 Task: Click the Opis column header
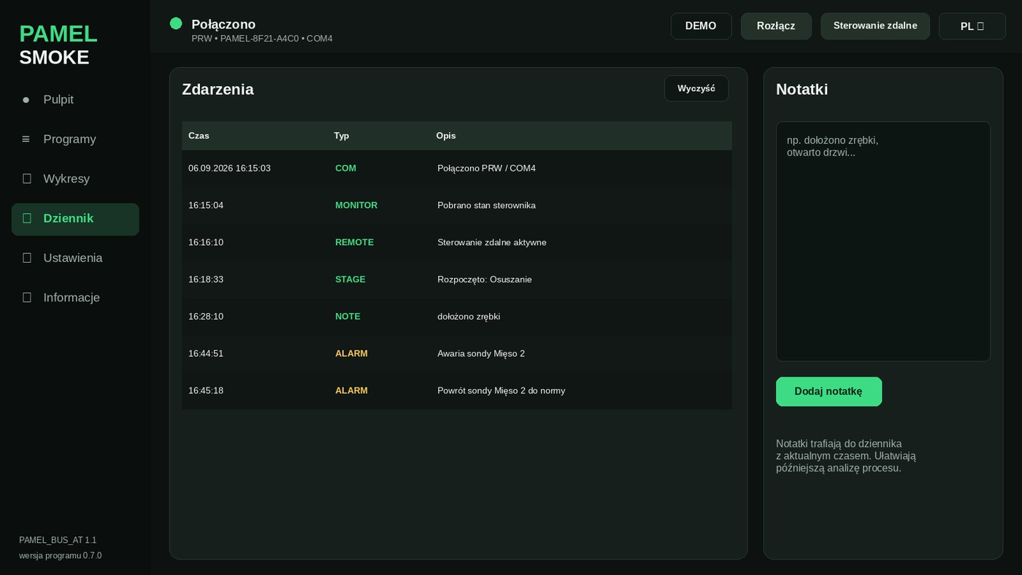[x=446, y=136]
